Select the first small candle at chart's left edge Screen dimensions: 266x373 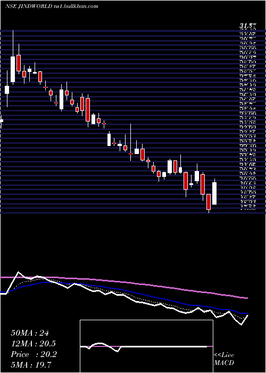(2, 121)
